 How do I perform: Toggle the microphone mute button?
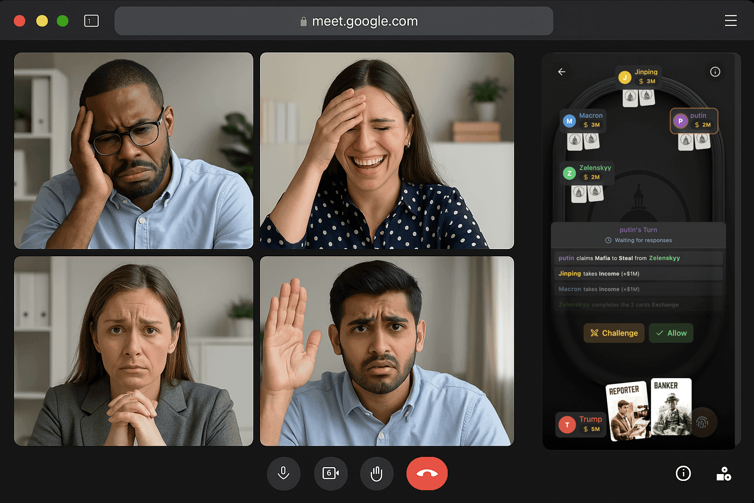click(283, 474)
